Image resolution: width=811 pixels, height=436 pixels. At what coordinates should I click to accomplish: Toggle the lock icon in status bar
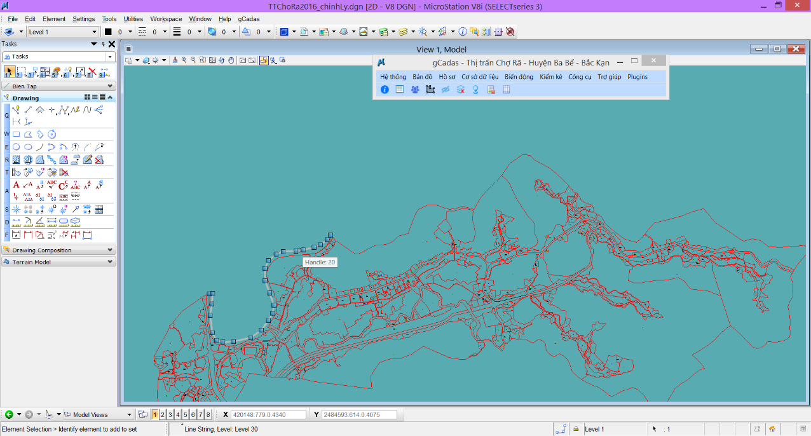[x=576, y=429]
